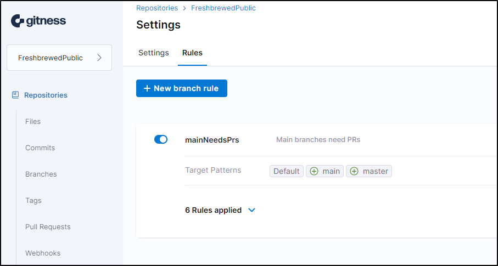Open Files in the sidebar
Image resolution: width=498 pixels, height=266 pixels.
33,121
